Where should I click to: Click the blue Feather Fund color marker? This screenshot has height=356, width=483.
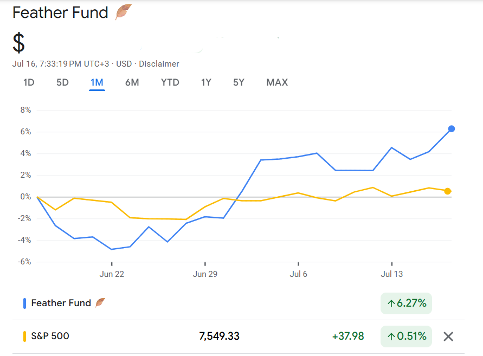24,303
